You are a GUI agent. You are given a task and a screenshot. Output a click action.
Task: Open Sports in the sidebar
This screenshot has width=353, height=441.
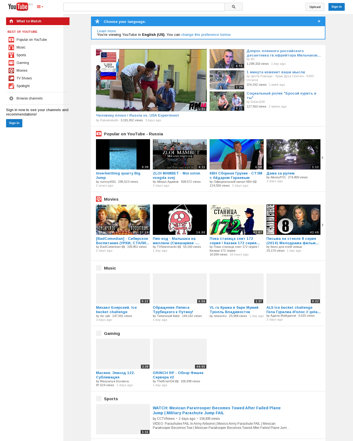point(21,55)
